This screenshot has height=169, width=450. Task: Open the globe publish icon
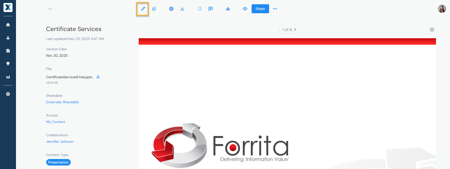(x=171, y=9)
